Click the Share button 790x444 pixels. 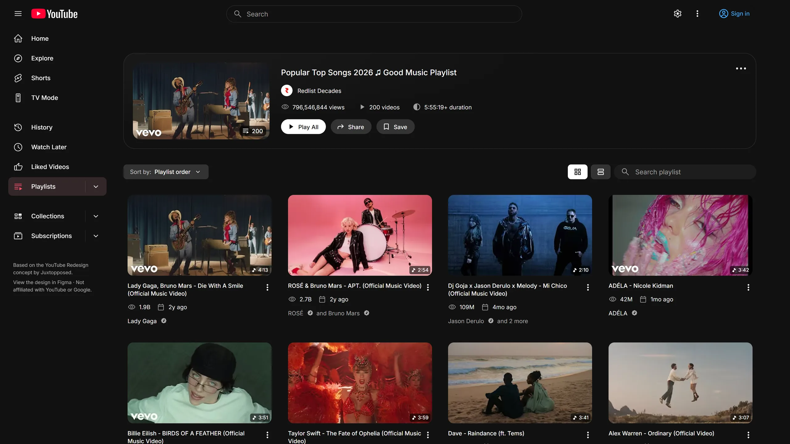[351, 127]
